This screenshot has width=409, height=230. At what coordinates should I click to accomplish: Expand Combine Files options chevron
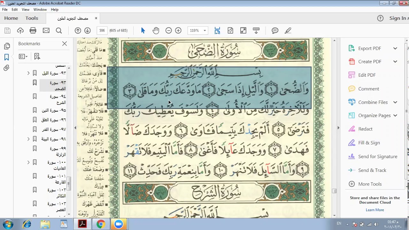pyautogui.click(x=395, y=102)
